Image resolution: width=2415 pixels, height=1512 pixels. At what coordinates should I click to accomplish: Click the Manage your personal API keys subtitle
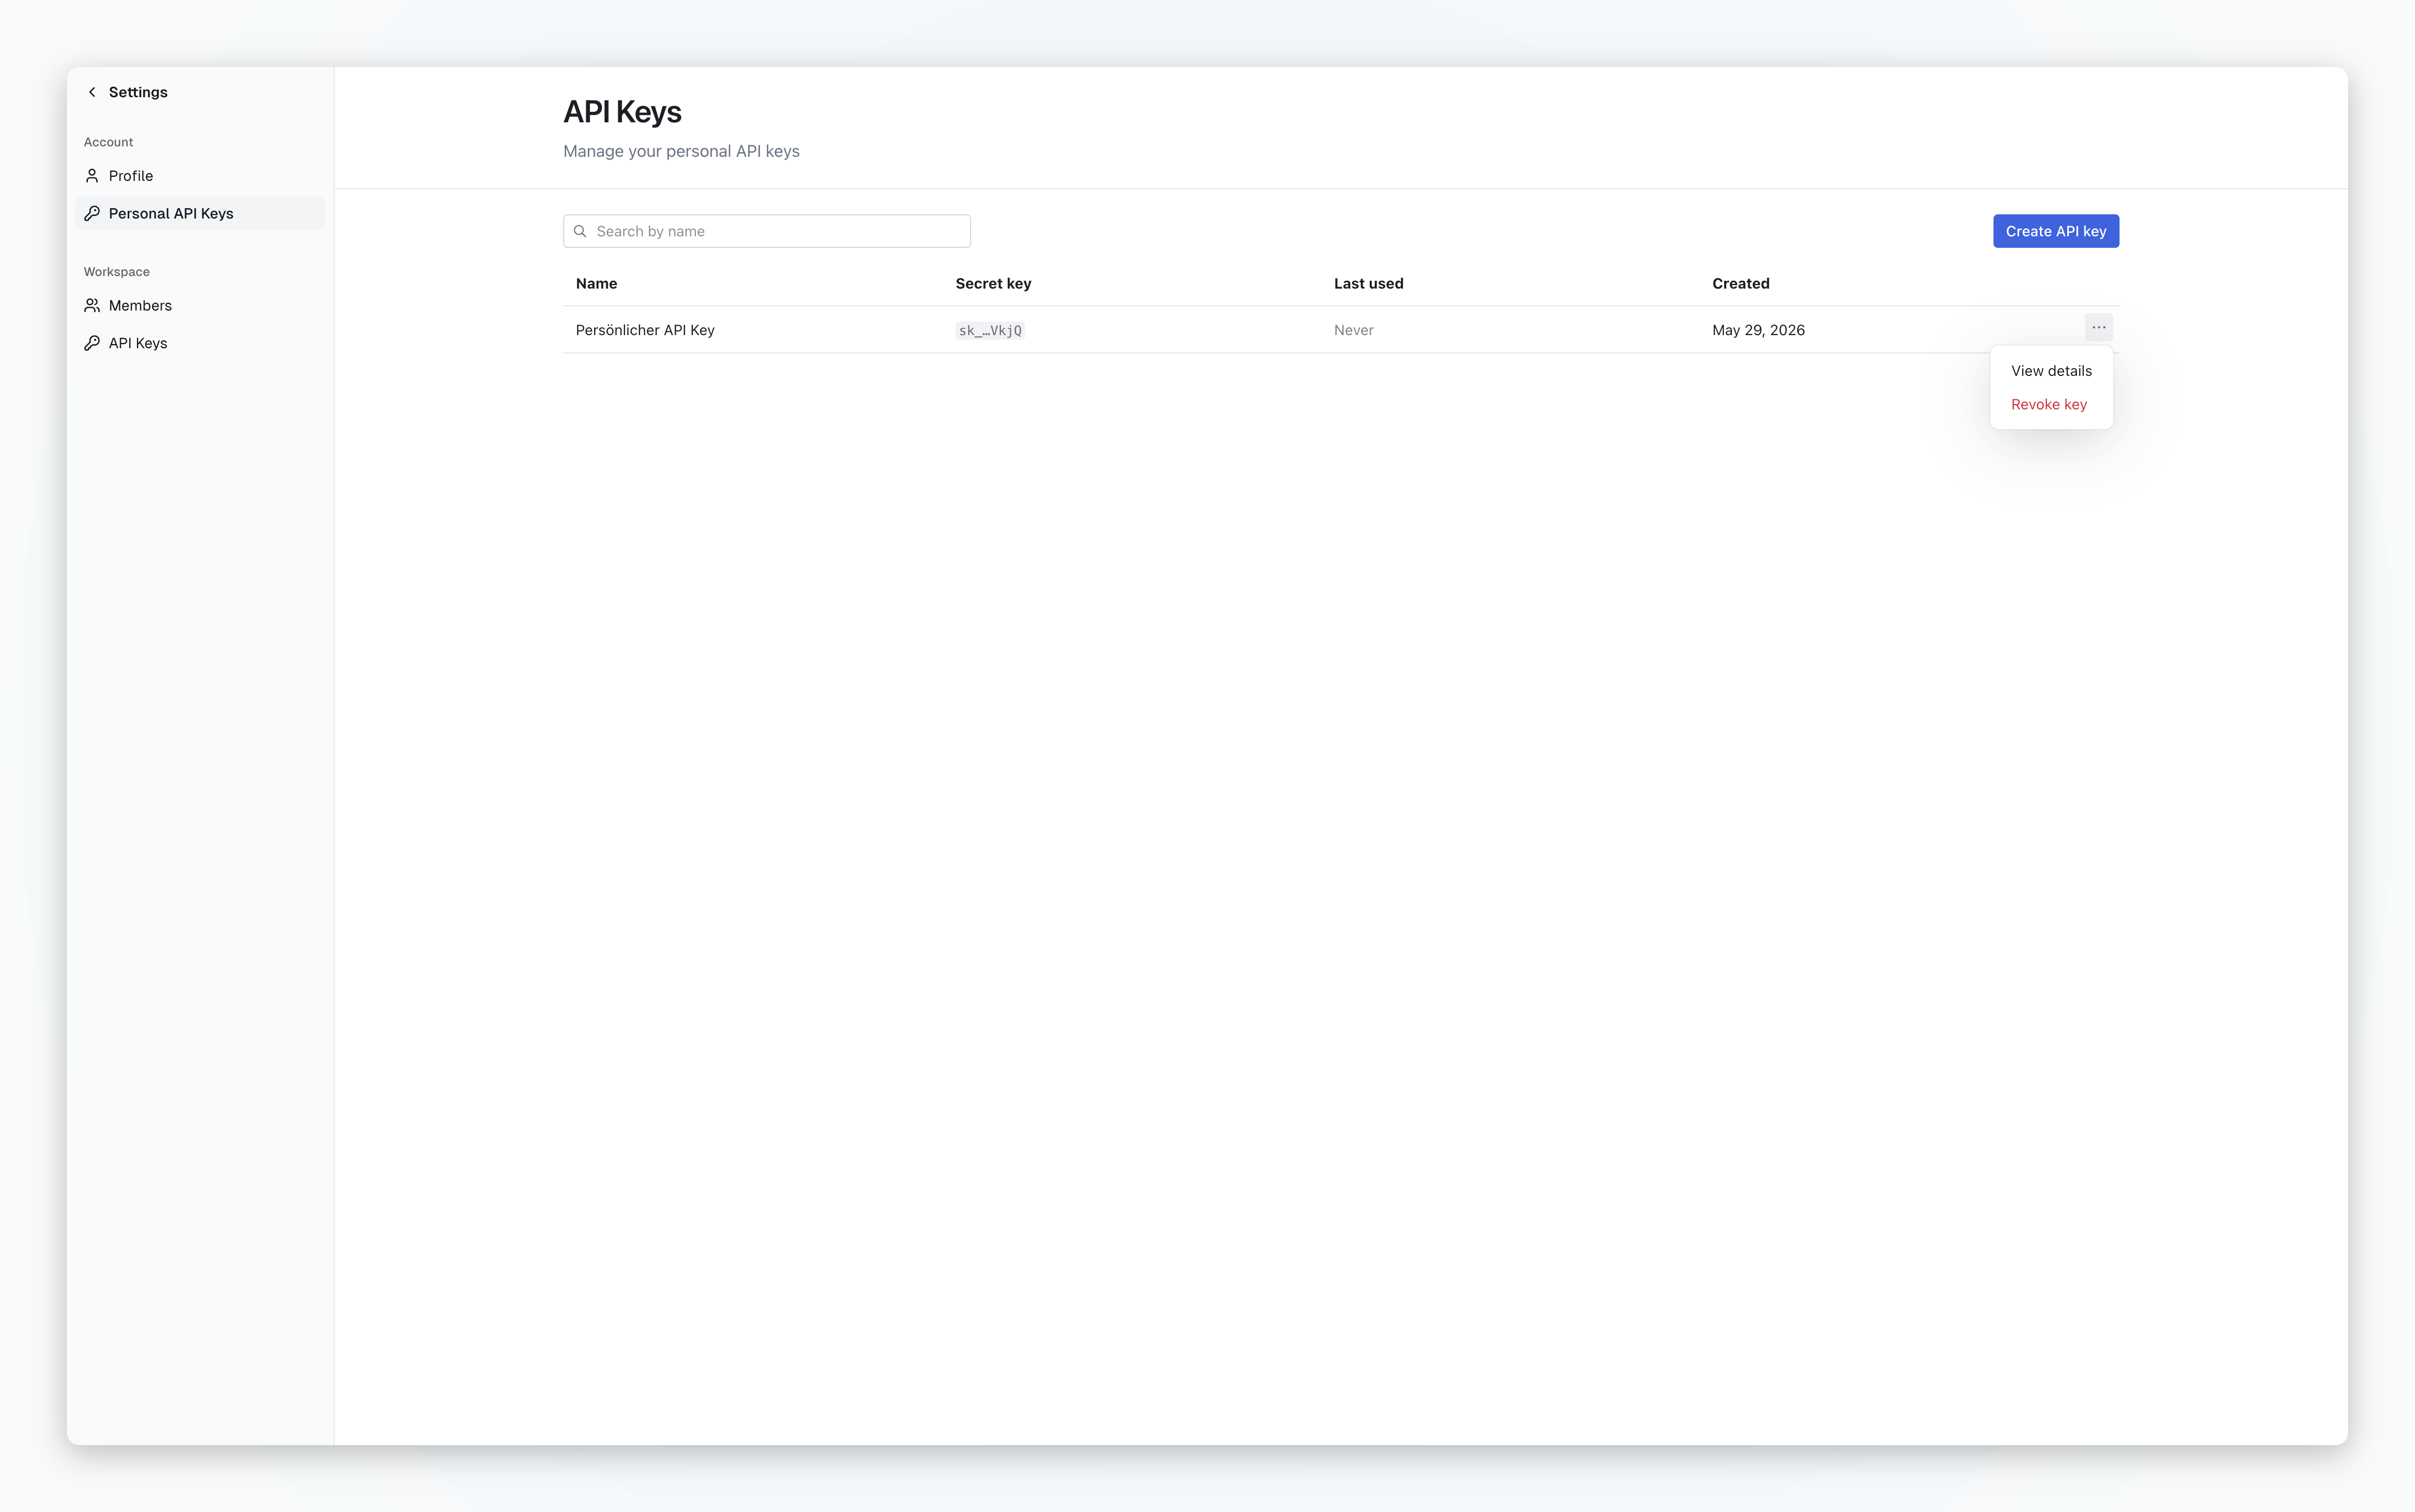pos(681,151)
